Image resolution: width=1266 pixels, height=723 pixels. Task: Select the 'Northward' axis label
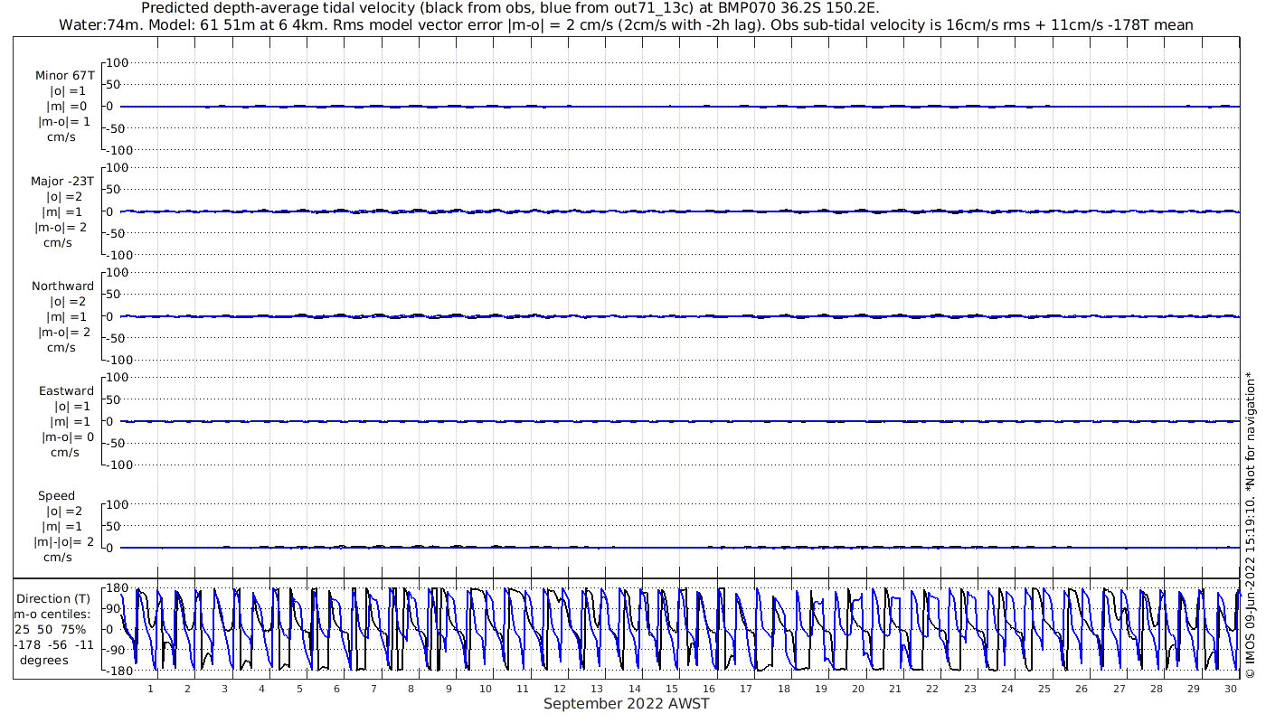(x=62, y=286)
